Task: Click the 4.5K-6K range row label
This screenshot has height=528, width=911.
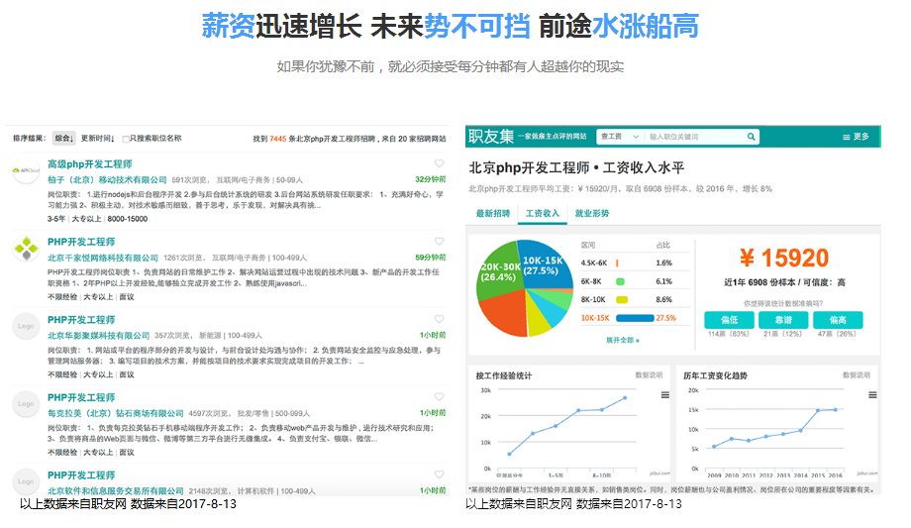Action: coord(594,264)
